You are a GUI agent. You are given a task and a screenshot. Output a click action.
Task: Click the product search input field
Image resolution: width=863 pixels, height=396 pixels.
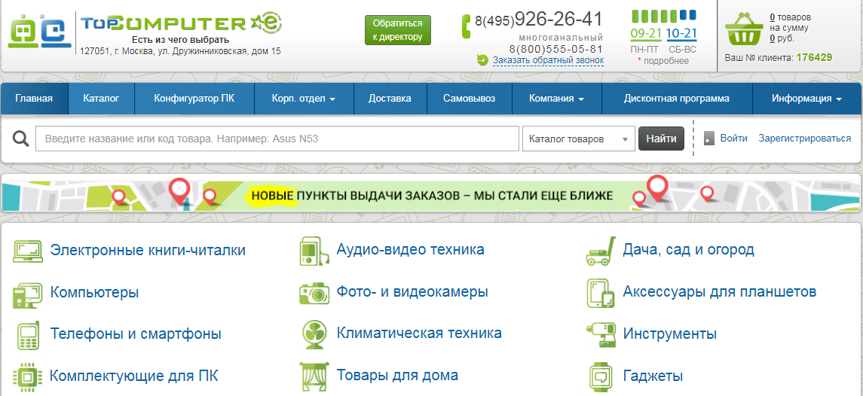click(277, 139)
